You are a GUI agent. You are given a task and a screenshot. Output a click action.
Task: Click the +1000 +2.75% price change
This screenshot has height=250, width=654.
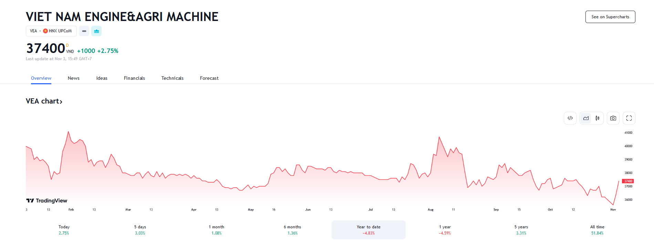pyautogui.click(x=97, y=51)
